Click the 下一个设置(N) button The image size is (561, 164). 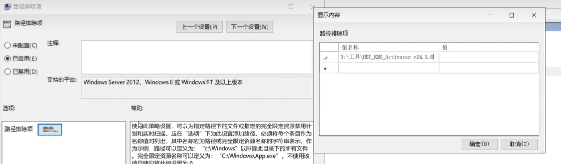[250, 27]
